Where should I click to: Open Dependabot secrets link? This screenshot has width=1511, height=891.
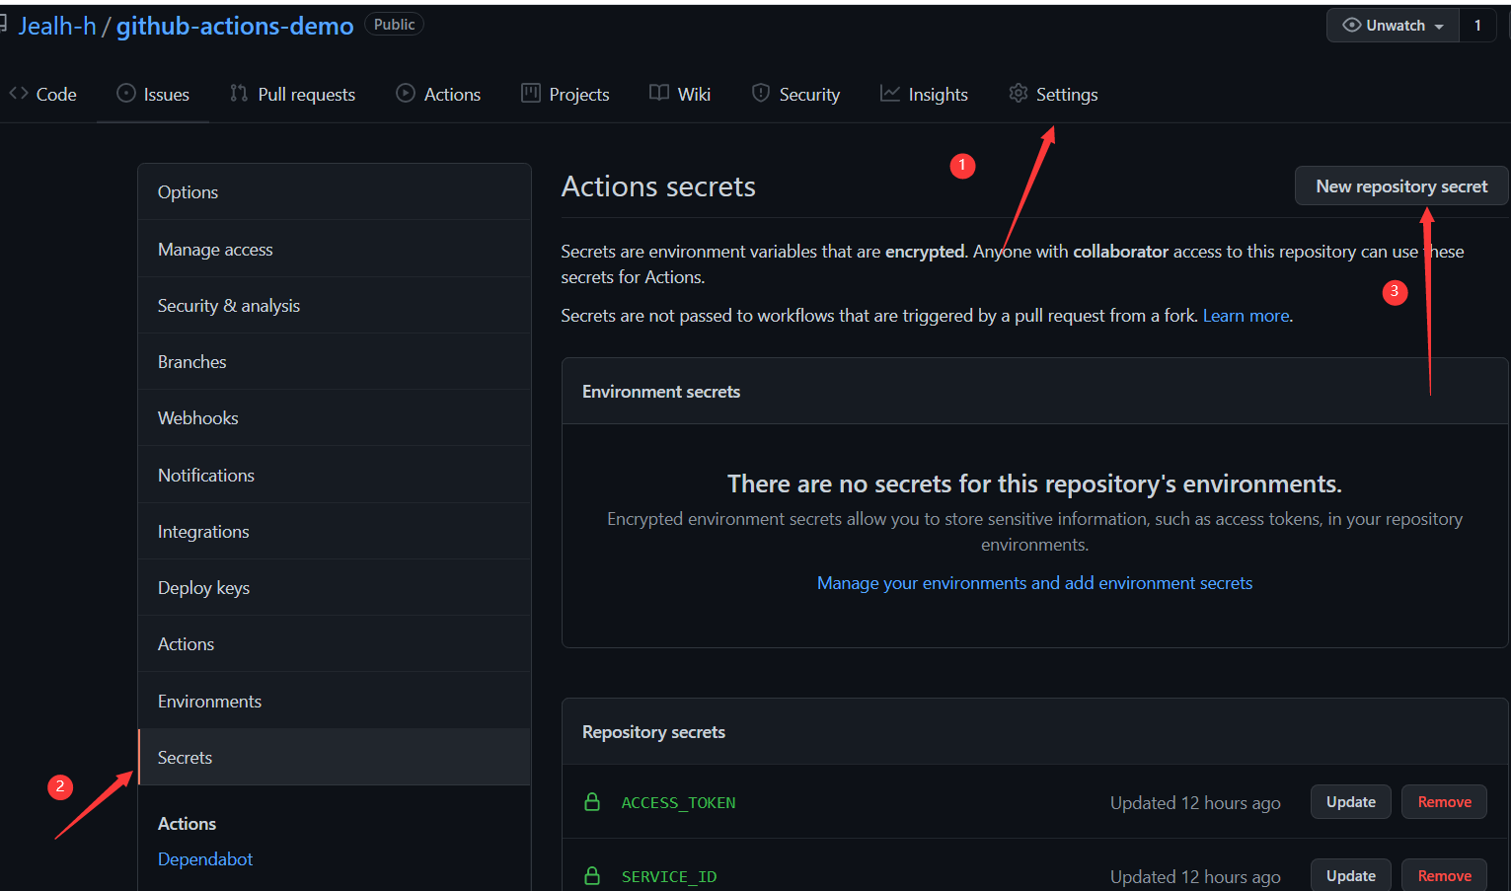(x=205, y=858)
